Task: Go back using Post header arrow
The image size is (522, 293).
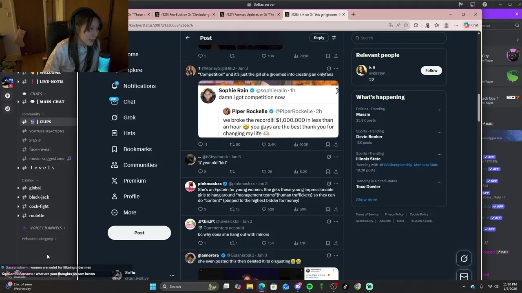Action: (188, 38)
